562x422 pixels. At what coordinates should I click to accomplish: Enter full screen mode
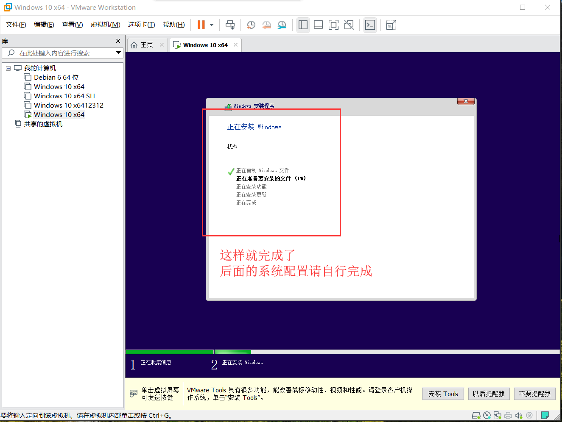point(333,25)
